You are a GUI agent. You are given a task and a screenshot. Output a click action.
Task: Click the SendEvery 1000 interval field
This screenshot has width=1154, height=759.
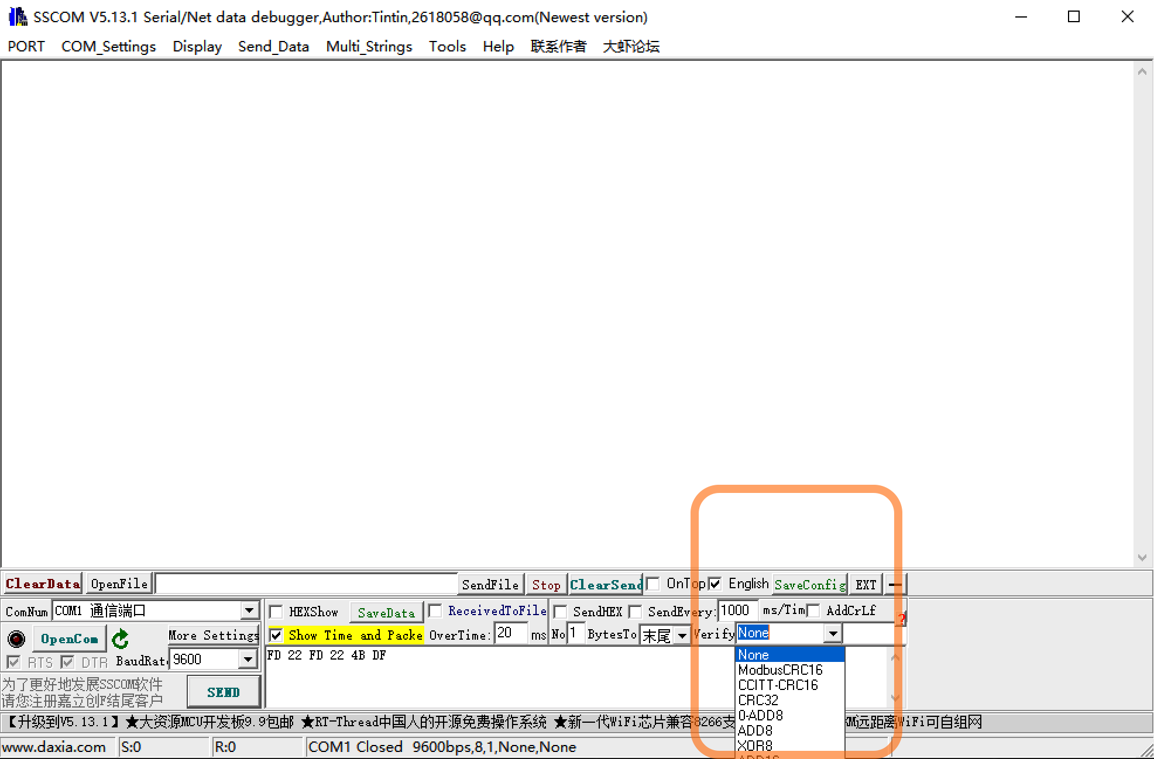(x=738, y=610)
